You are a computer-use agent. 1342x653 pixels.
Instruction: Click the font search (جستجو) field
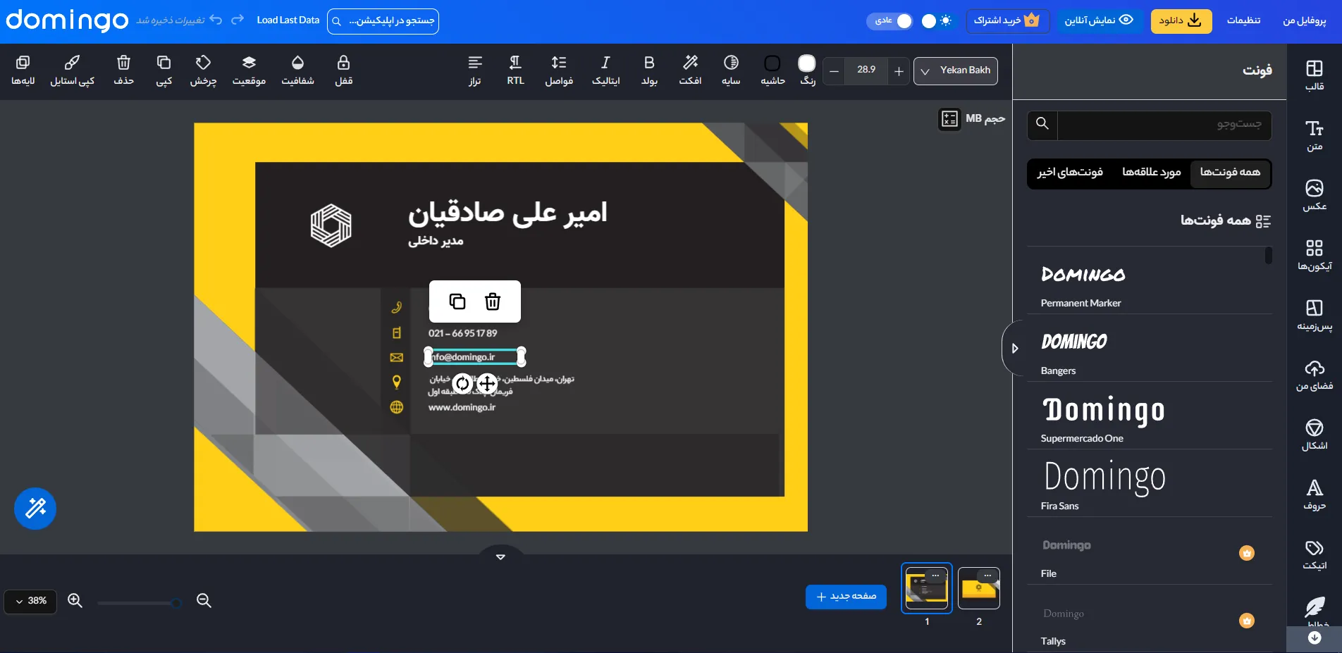tap(1164, 125)
